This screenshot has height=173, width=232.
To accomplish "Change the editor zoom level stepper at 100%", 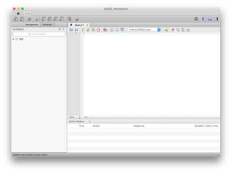I will 79,117.
